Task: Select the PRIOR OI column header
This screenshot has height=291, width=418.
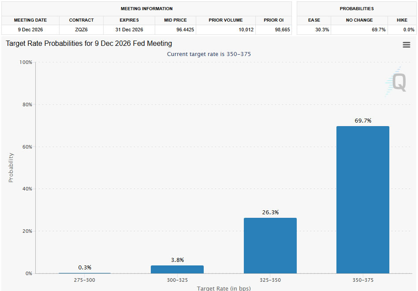Action: (x=273, y=20)
